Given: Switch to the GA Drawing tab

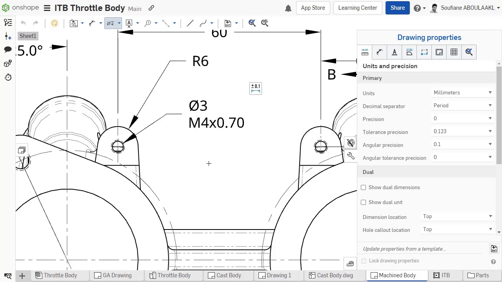Looking at the screenshot, I should click(x=113, y=275).
